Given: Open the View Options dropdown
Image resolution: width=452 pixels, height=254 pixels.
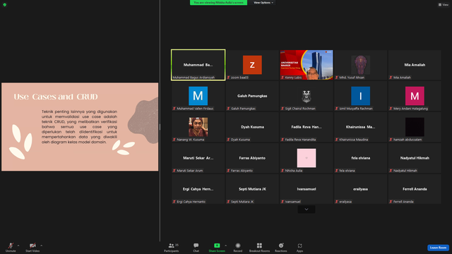Looking at the screenshot, I should click(x=263, y=3).
